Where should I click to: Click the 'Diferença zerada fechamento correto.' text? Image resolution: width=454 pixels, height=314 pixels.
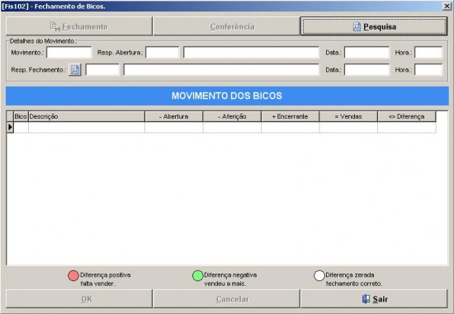coord(354,279)
